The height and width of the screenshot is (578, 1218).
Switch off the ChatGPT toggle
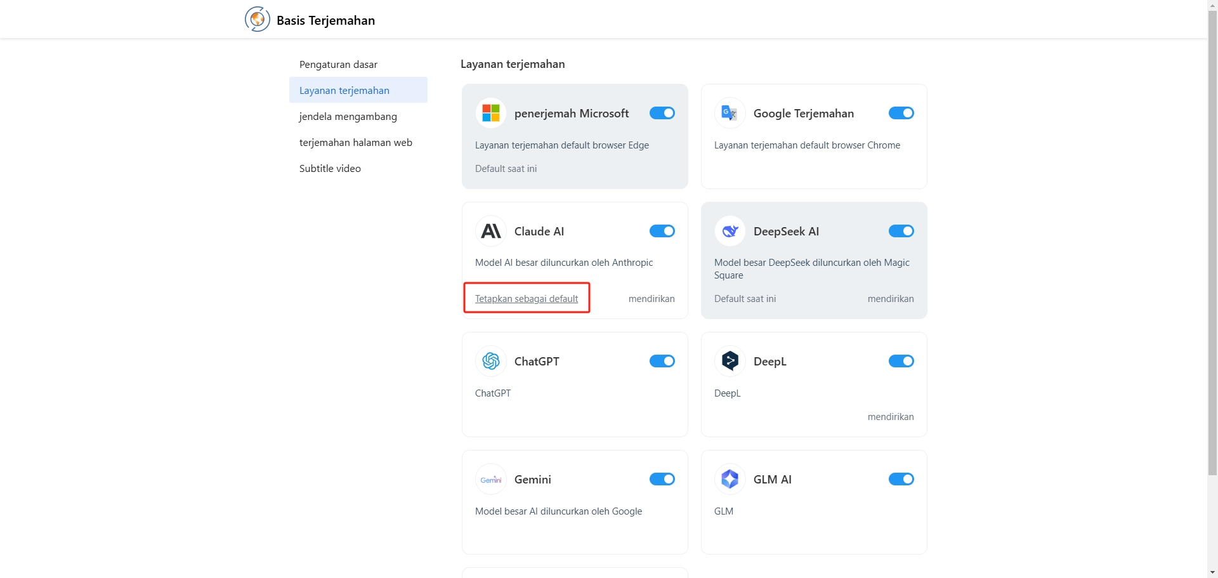click(662, 361)
